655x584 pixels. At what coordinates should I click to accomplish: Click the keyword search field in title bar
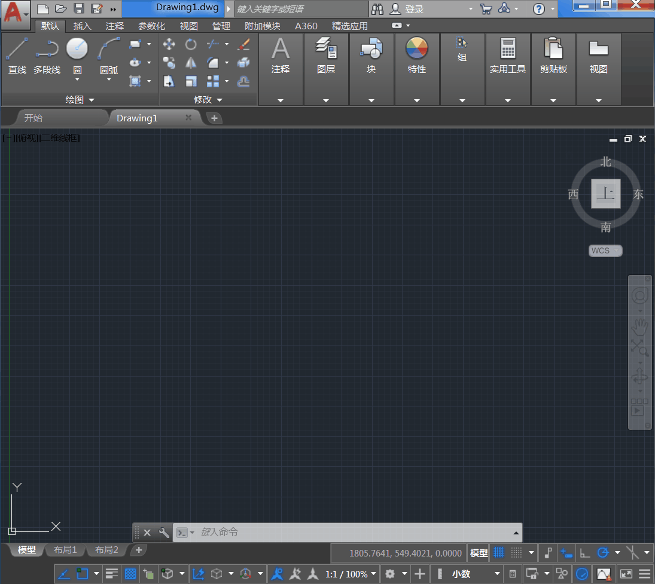click(x=301, y=9)
